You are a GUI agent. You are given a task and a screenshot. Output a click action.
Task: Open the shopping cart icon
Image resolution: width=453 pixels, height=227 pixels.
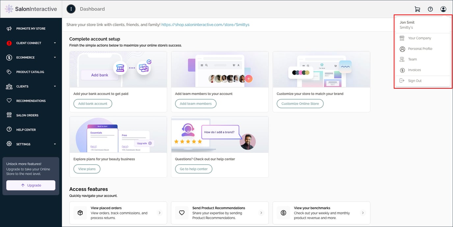[417, 9]
